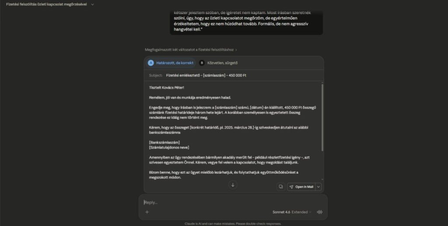This screenshot has height=226, width=448.
Task: Click the B badge icon of variant
Action: [x=202, y=63]
